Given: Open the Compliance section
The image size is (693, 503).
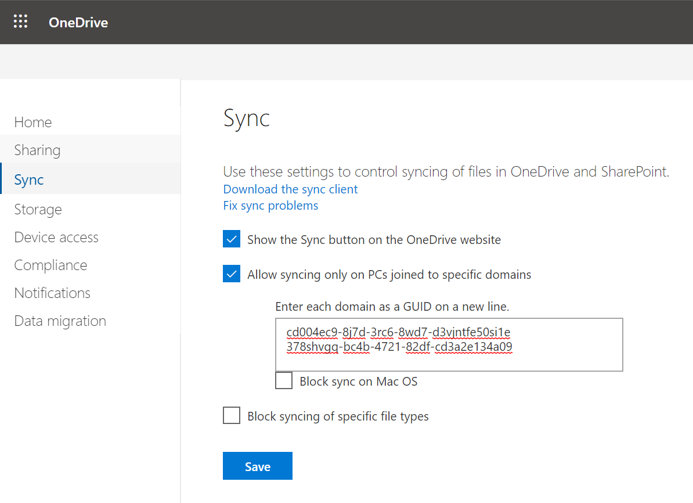Looking at the screenshot, I should tap(50, 265).
